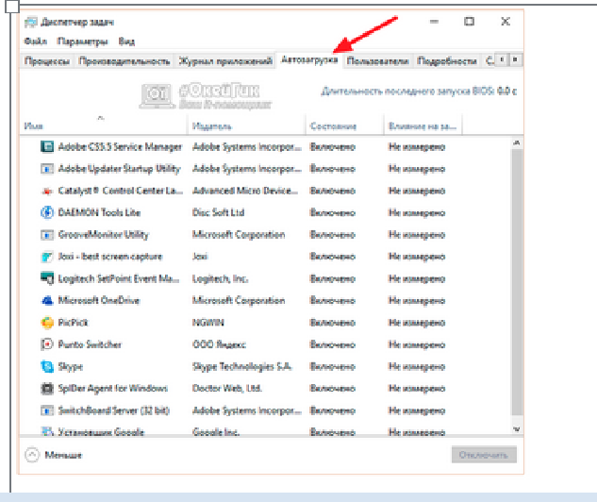
Task: Sort by the Издатель column header
Action: click(x=247, y=125)
